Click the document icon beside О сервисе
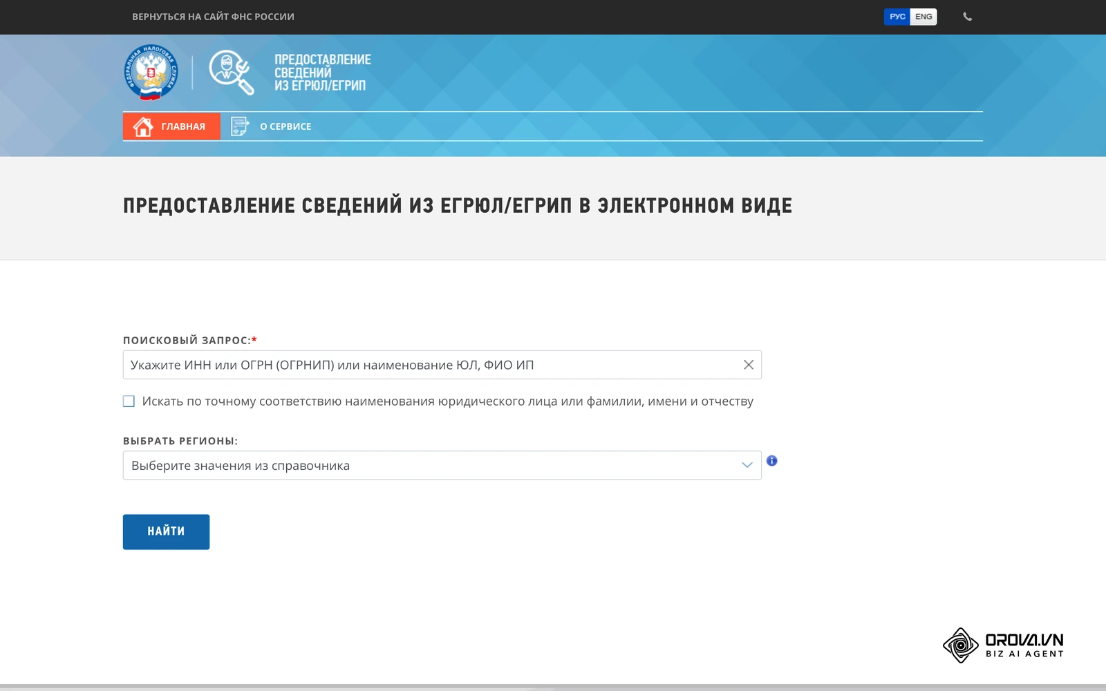The height and width of the screenshot is (691, 1106). tap(239, 126)
